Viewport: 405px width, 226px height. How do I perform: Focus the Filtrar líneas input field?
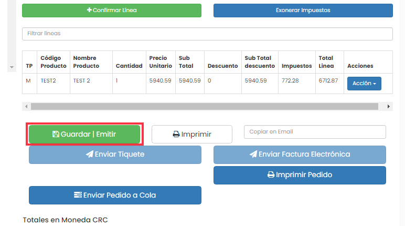pos(207,34)
